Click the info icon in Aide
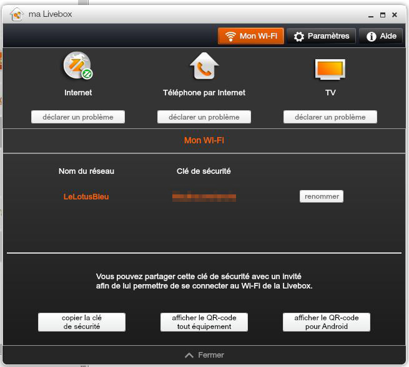This screenshot has height=367, width=409. click(x=371, y=36)
